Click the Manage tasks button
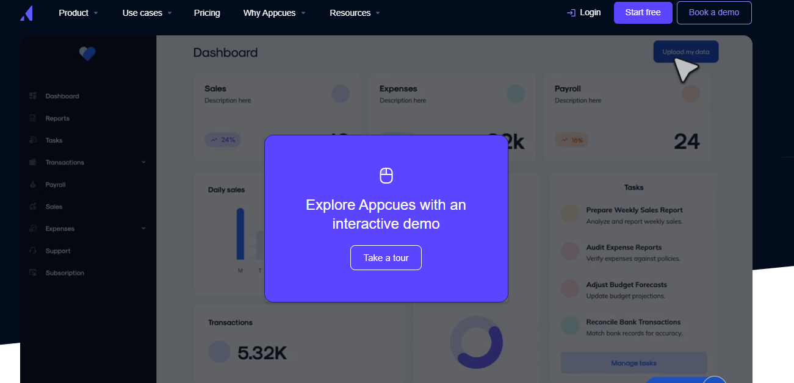794x383 pixels. click(633, 363)
